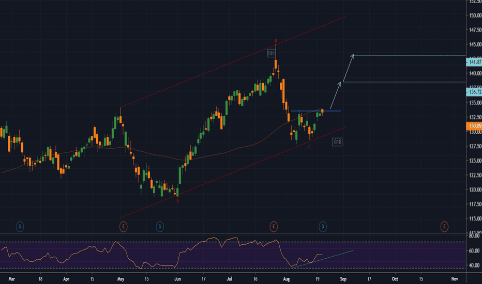Click the Nov date label
482x284 pixels.
point(455,279)
